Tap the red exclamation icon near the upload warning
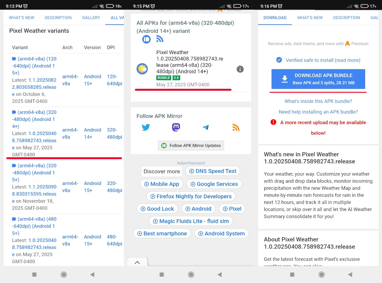 [x=273, y=122]
